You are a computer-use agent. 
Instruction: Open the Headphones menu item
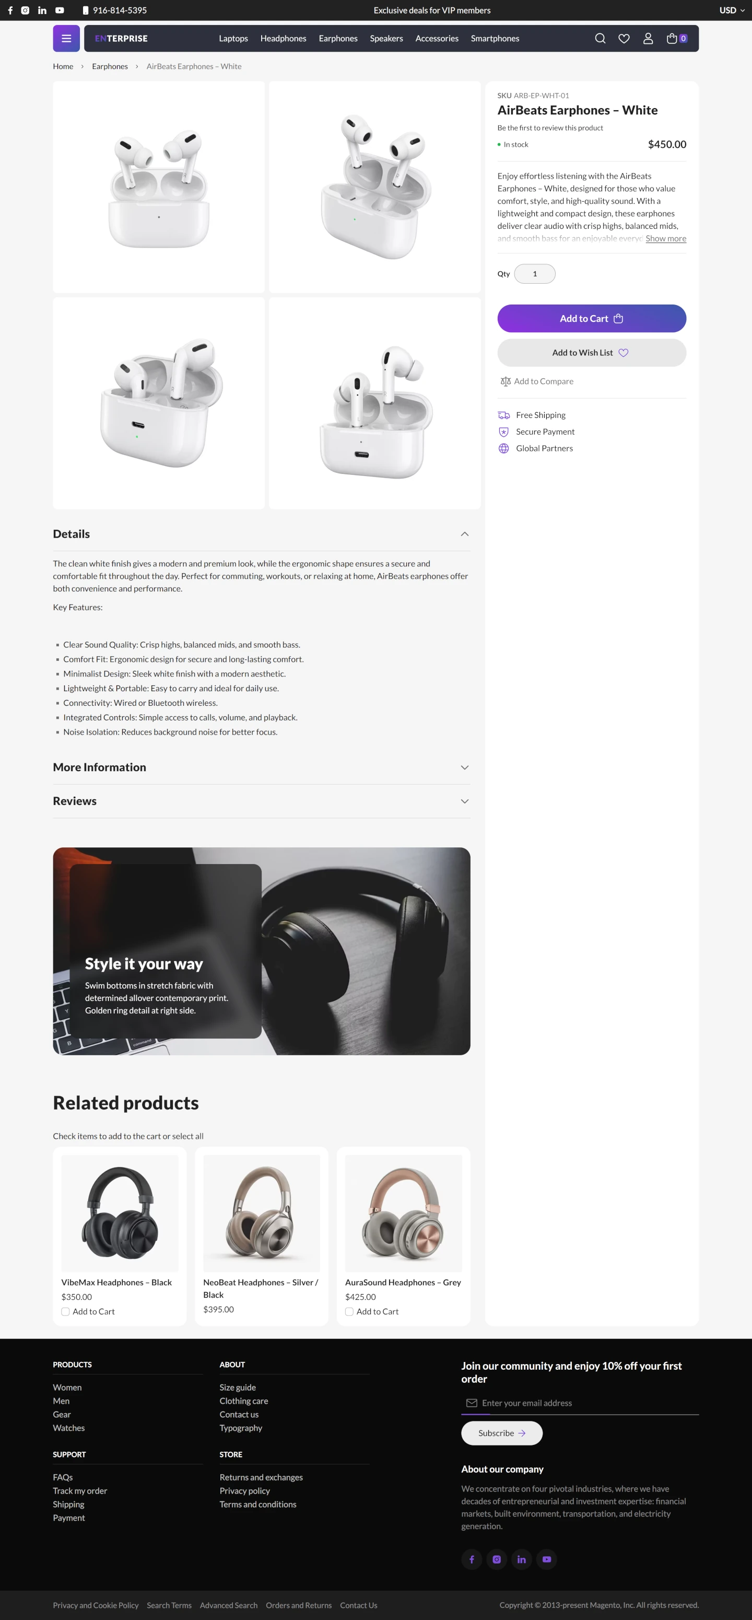pyautogui.click(x=283, y=38)
